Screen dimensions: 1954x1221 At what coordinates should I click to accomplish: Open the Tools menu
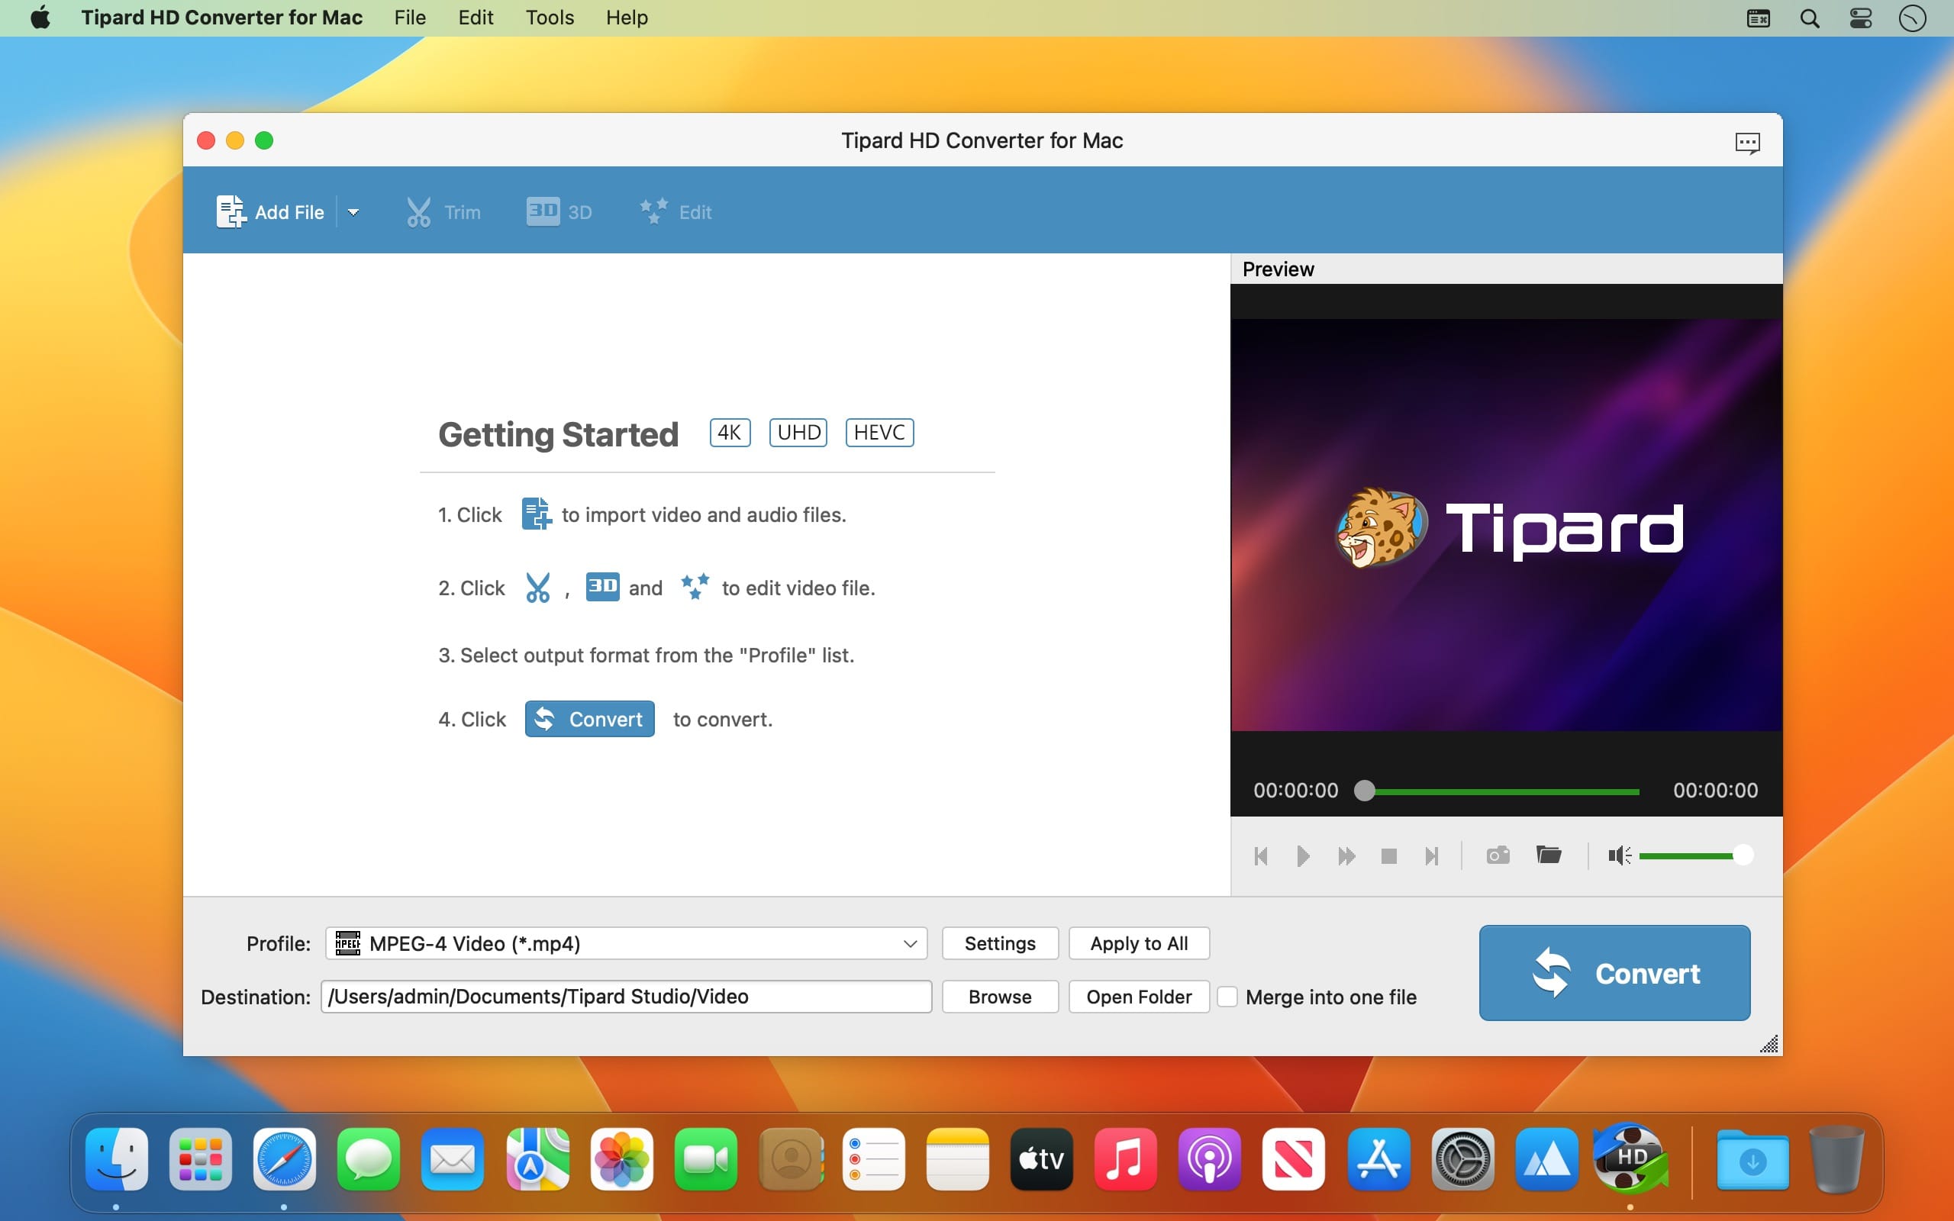tap(550, 18)
